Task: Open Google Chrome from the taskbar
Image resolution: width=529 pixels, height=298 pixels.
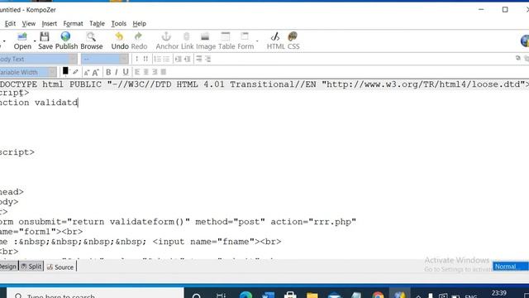Action: (379, 295)
